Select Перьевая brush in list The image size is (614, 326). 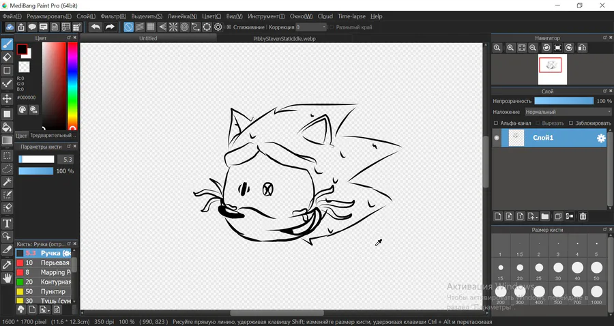(43, 263)
